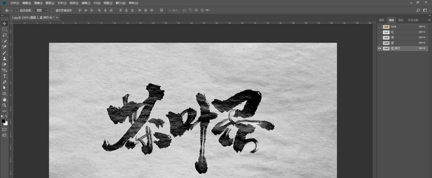
Task: Select the Rectangular Marquee tool
Action: (x=4, y=29)
